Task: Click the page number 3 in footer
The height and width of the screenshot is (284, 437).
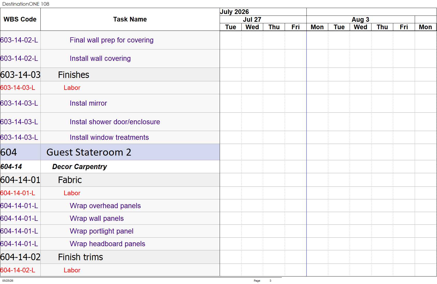Action: click(x=270, y=281)
